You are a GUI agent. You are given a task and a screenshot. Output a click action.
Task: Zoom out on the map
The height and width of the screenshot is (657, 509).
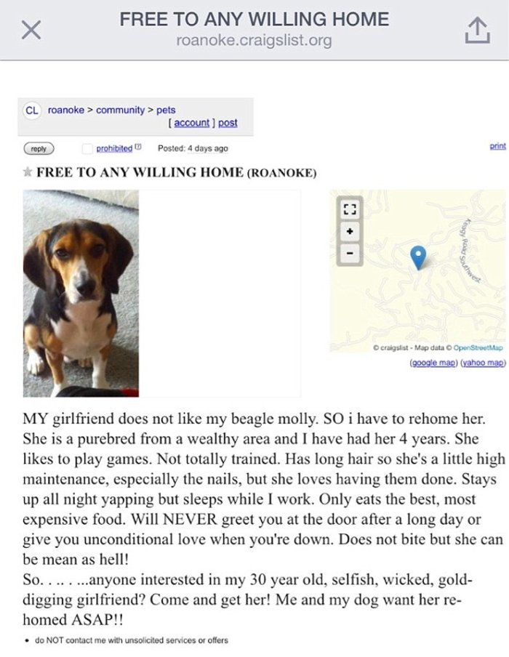point(350,253)
